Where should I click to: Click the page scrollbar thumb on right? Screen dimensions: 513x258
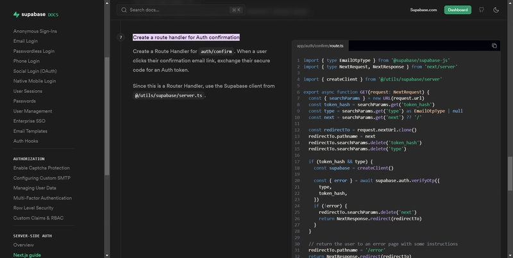pos(510,173)
